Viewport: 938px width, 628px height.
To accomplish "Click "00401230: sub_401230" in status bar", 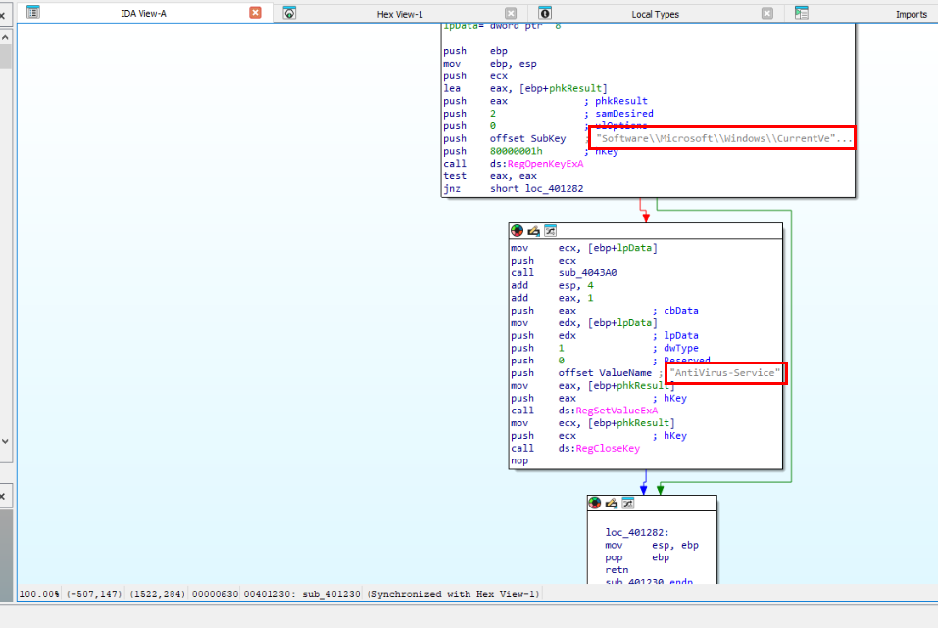I will click(302, 594).
